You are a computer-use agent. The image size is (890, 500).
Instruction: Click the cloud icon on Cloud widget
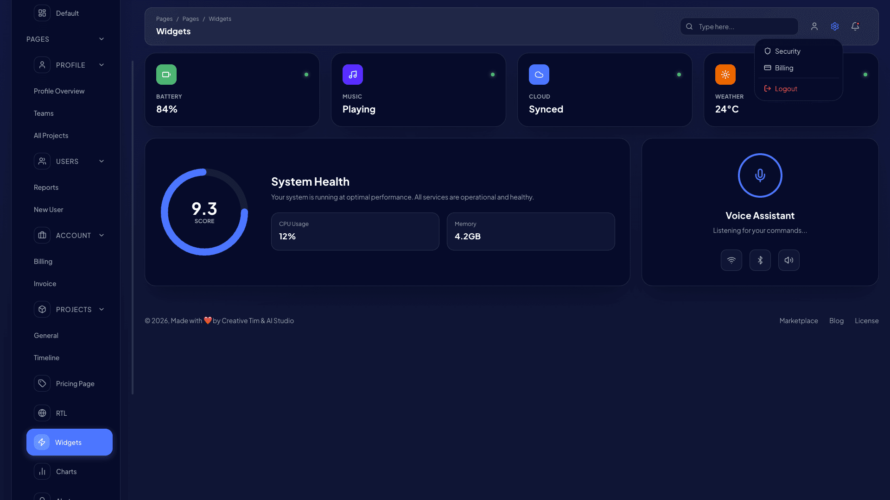(x=539, y=74)
